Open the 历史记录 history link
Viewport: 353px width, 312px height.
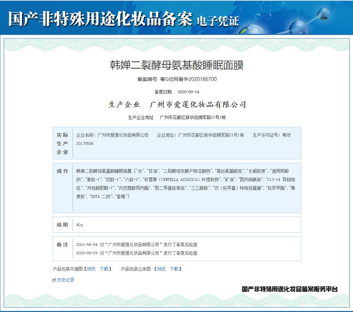coord(66,280)
